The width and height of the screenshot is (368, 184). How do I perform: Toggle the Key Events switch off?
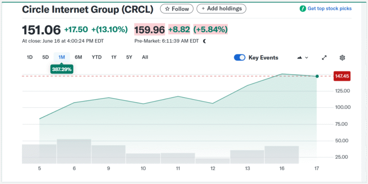(x=240, y=58)
